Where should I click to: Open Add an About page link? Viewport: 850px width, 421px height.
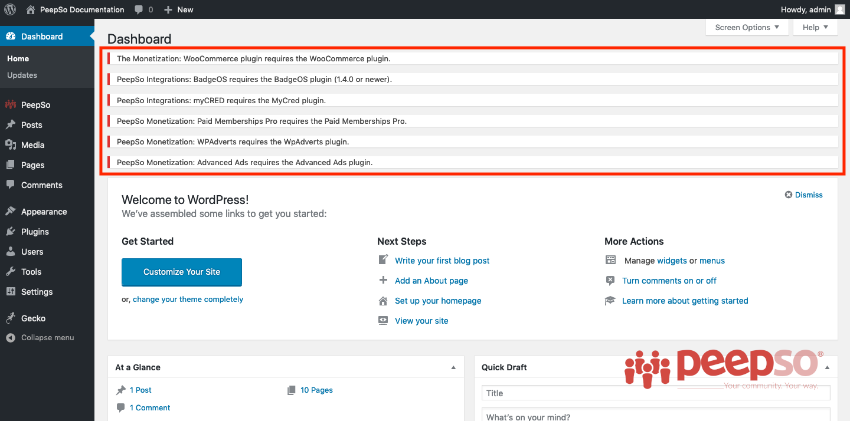click(431, 281)
